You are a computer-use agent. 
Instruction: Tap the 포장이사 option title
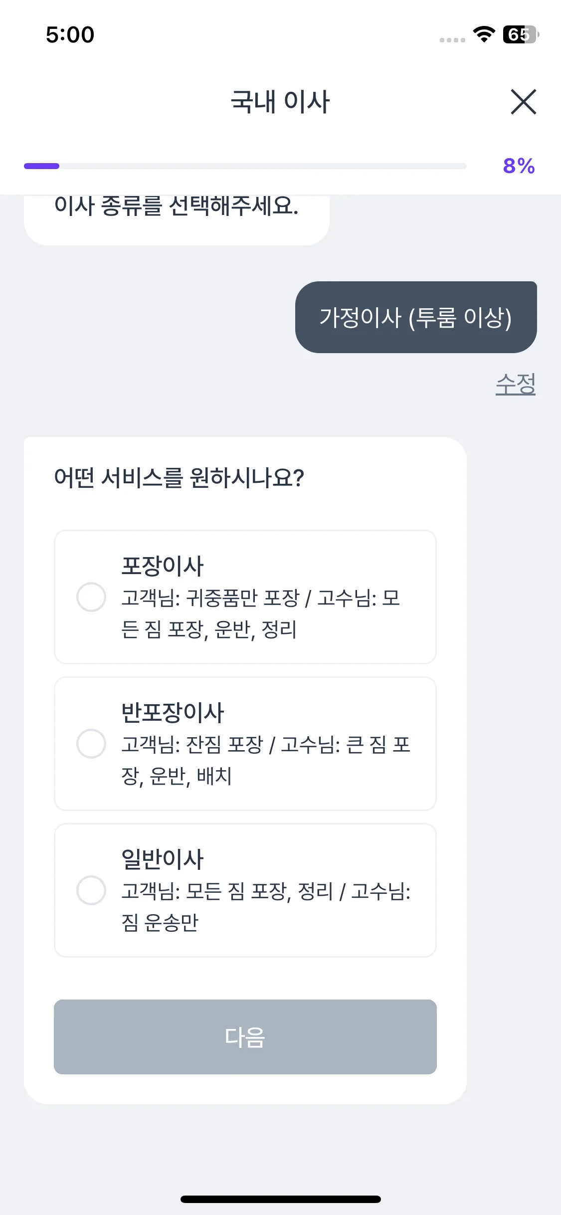click(x=163, y=566)
